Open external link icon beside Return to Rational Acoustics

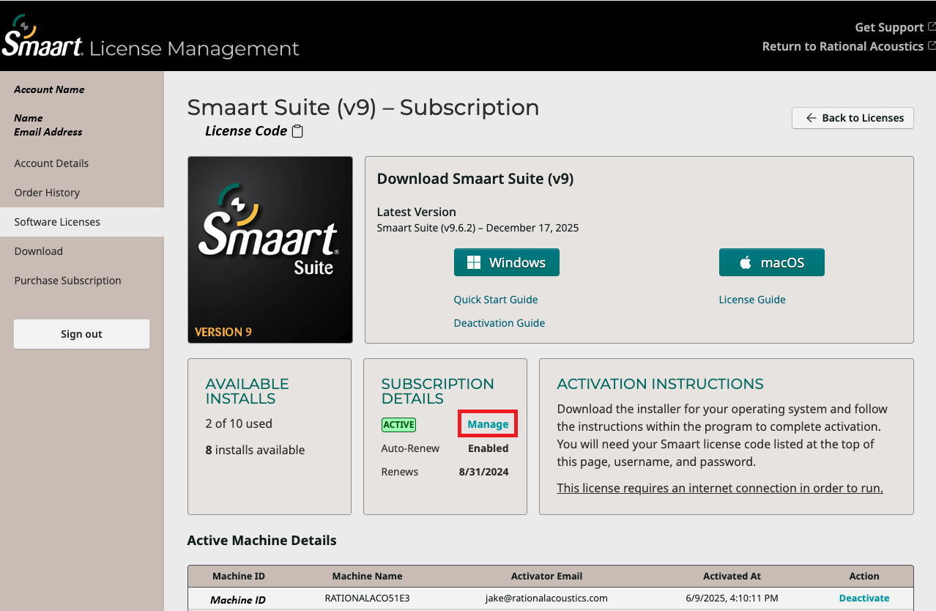coord(932,46)
